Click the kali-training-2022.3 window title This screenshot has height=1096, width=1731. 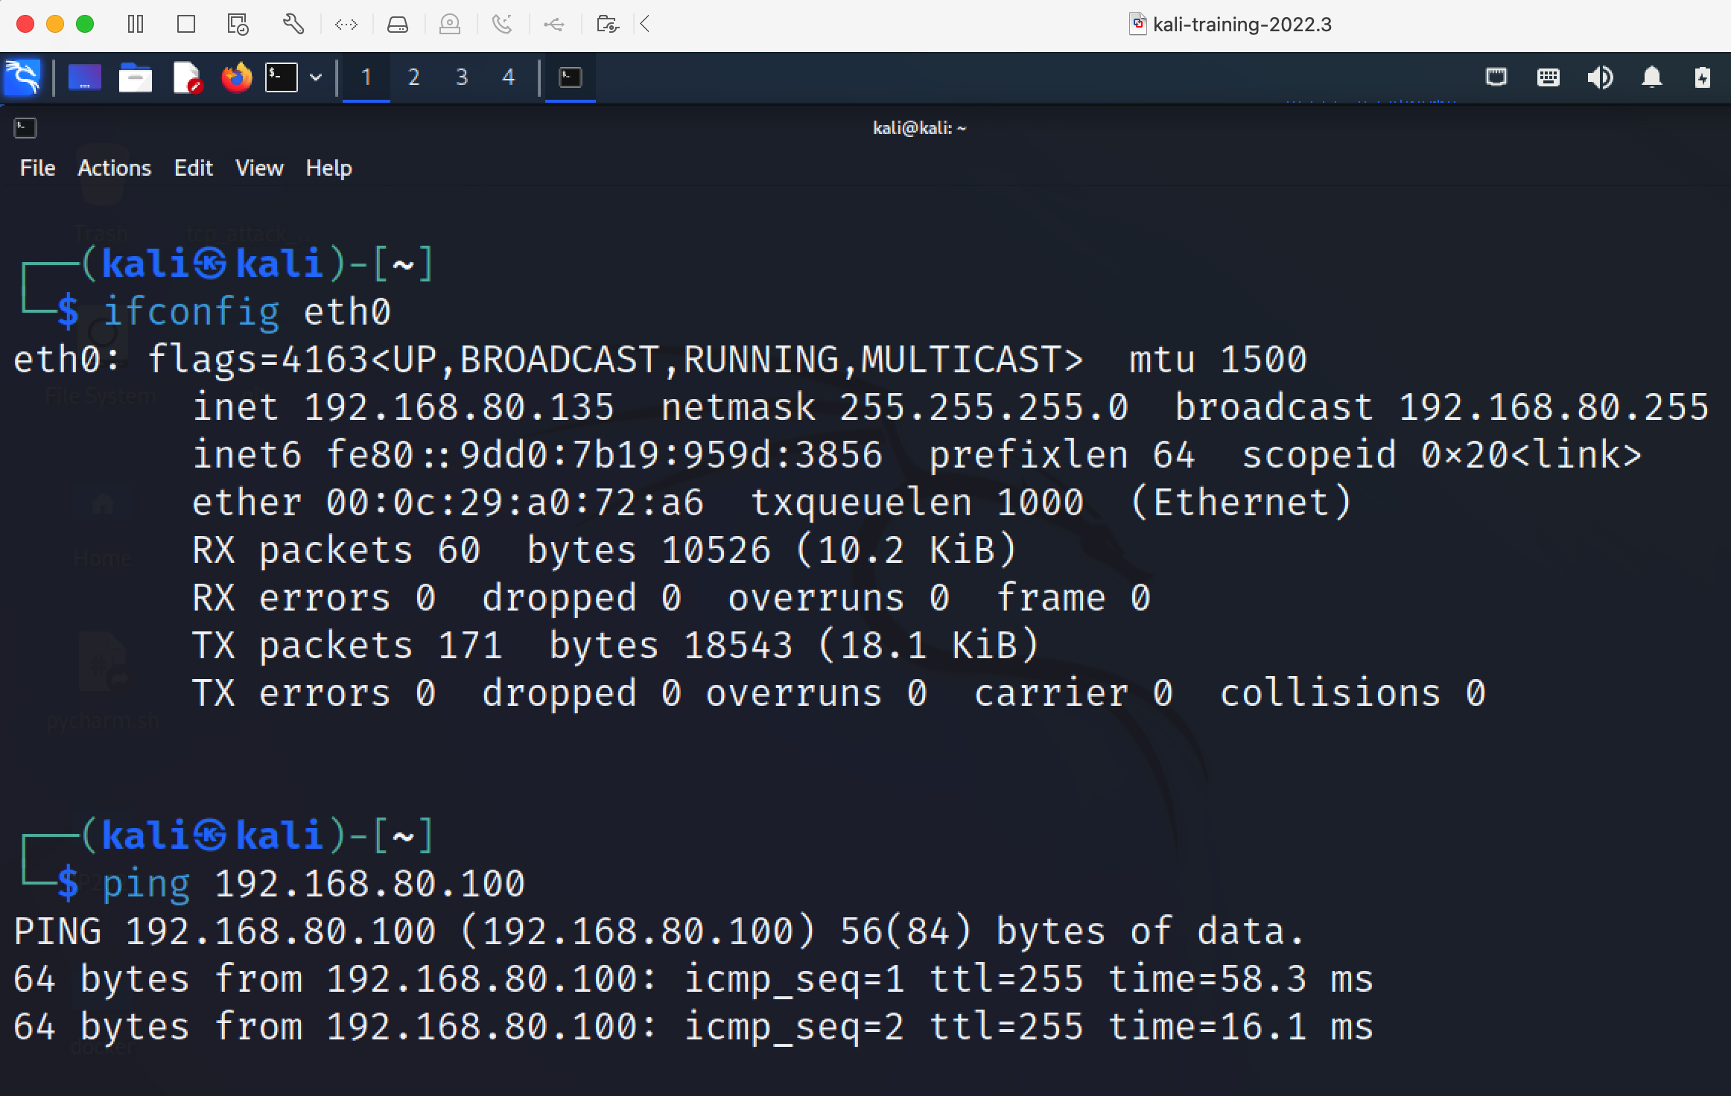[x=1242, y=25]
